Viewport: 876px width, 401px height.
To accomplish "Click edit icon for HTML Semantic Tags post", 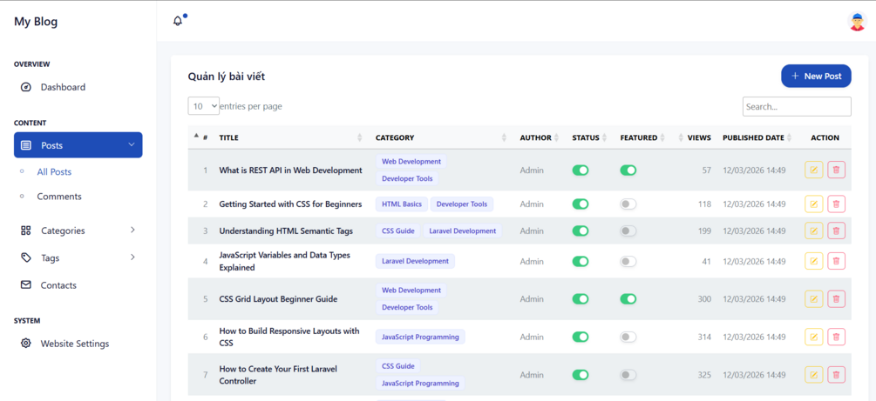I will coord(813,231).
